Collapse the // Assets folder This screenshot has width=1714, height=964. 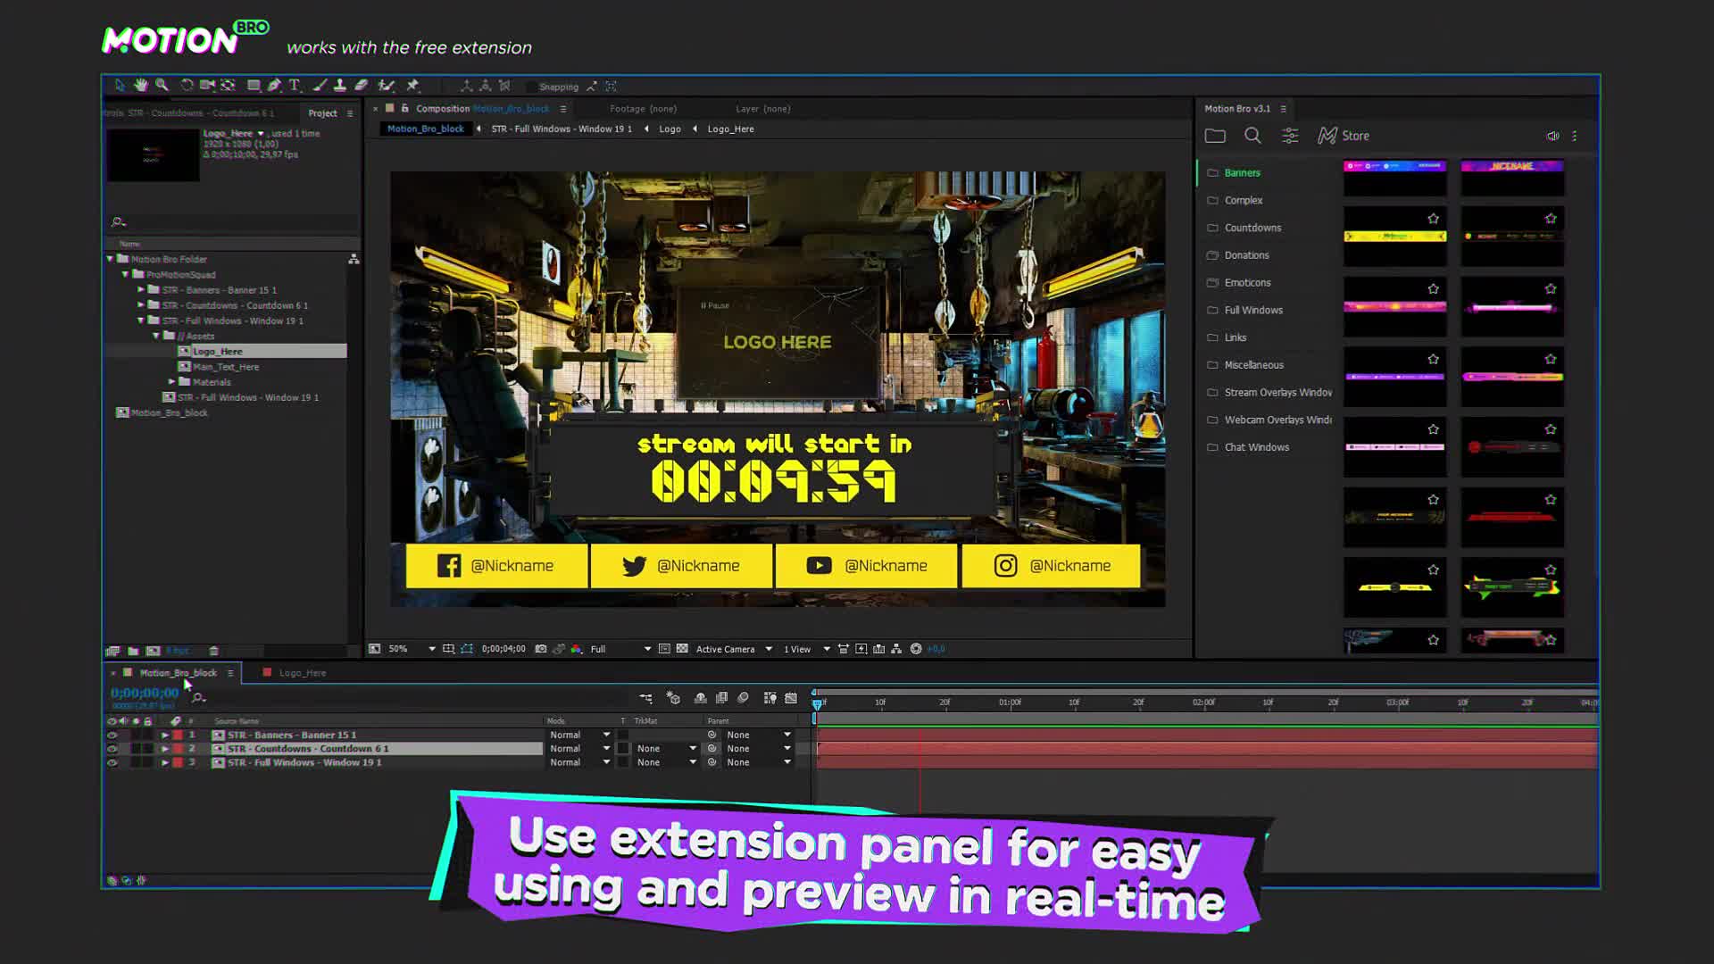click(x=156, y=337)
